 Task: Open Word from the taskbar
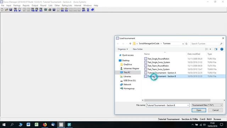[28, 125]
